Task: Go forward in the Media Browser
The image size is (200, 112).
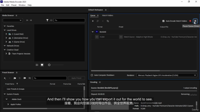Action: [x=31, y=20]
